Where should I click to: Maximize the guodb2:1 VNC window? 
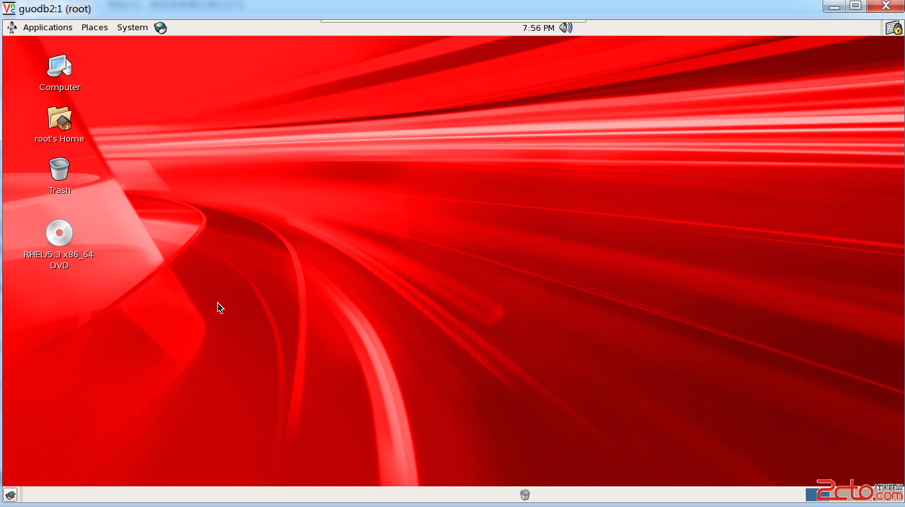855,6
